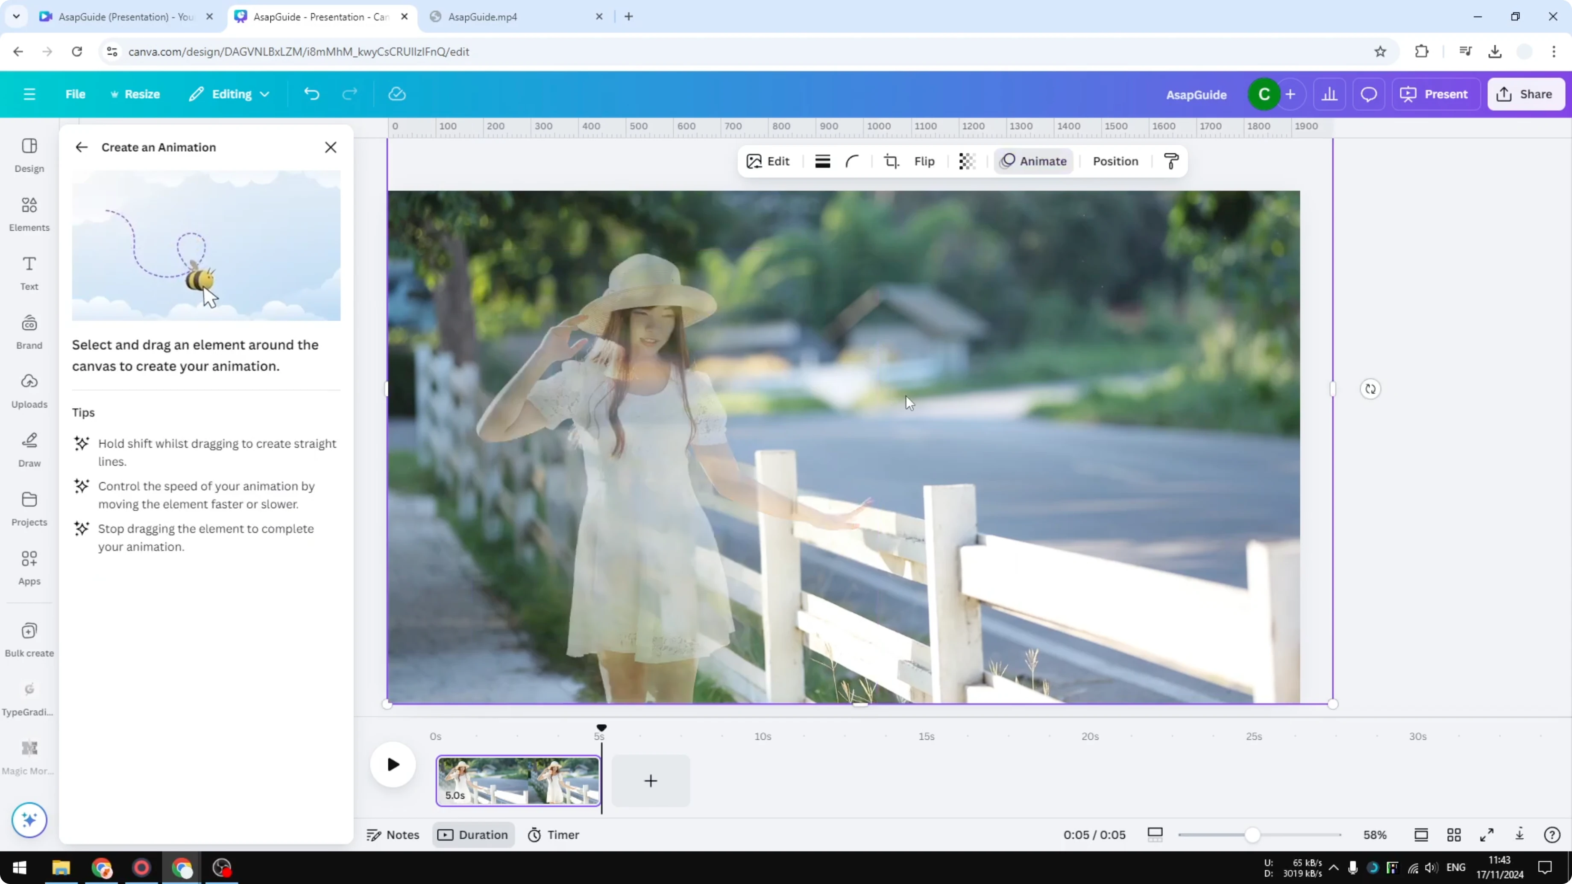Viewport: 1572px width, 884px height.
Task: Open the File menu
Action: pyautogui.click(x=76, y=94)
